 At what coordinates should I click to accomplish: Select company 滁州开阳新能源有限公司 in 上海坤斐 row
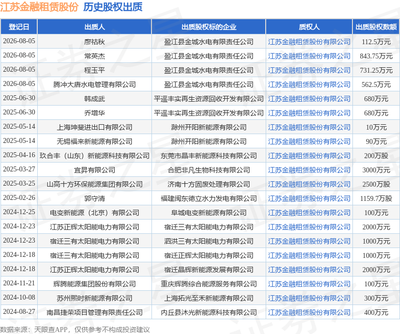point(209,127)
